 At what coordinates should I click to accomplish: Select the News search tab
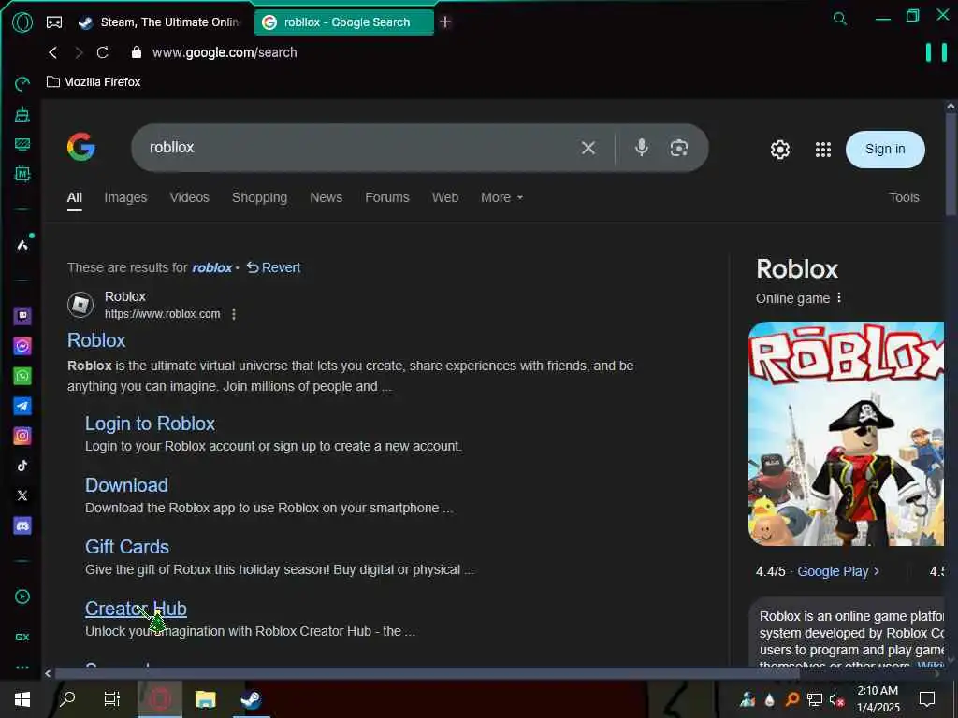click(x=326, y=197)
